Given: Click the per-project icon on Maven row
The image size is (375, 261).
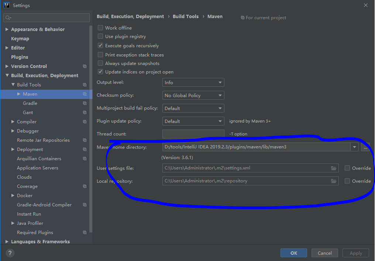Looking at the screenshot, I should [x=85, y=94].
